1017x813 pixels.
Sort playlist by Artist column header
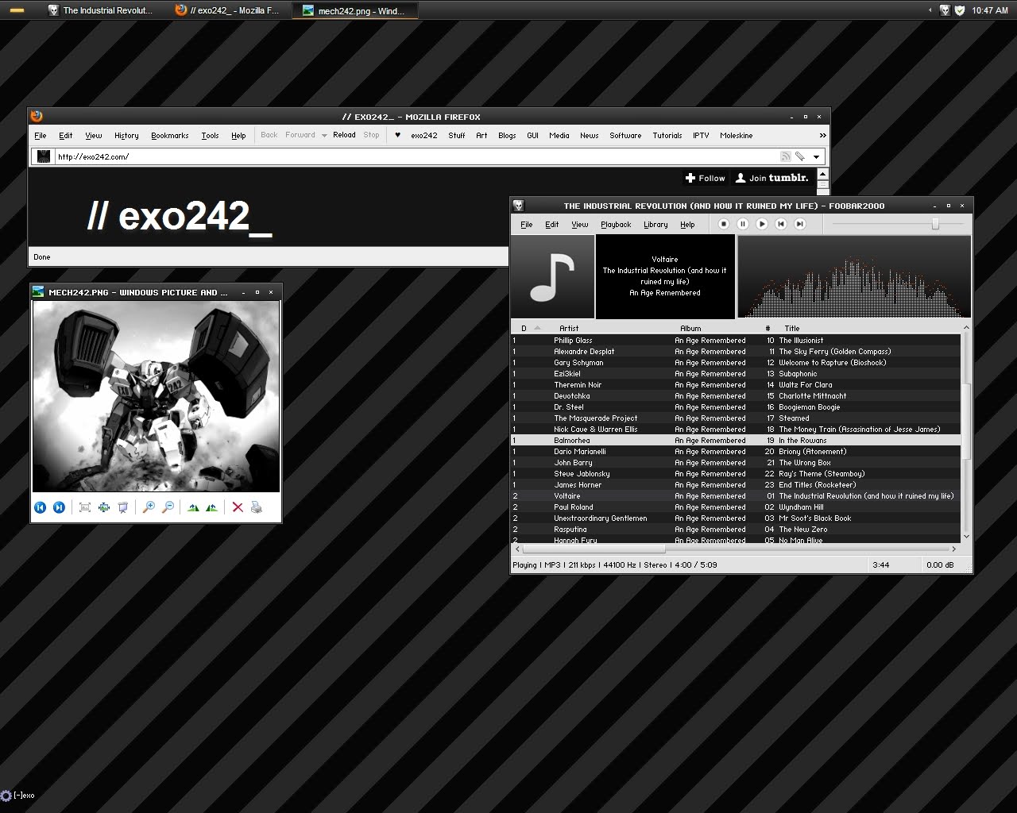(x=569, y=328)
